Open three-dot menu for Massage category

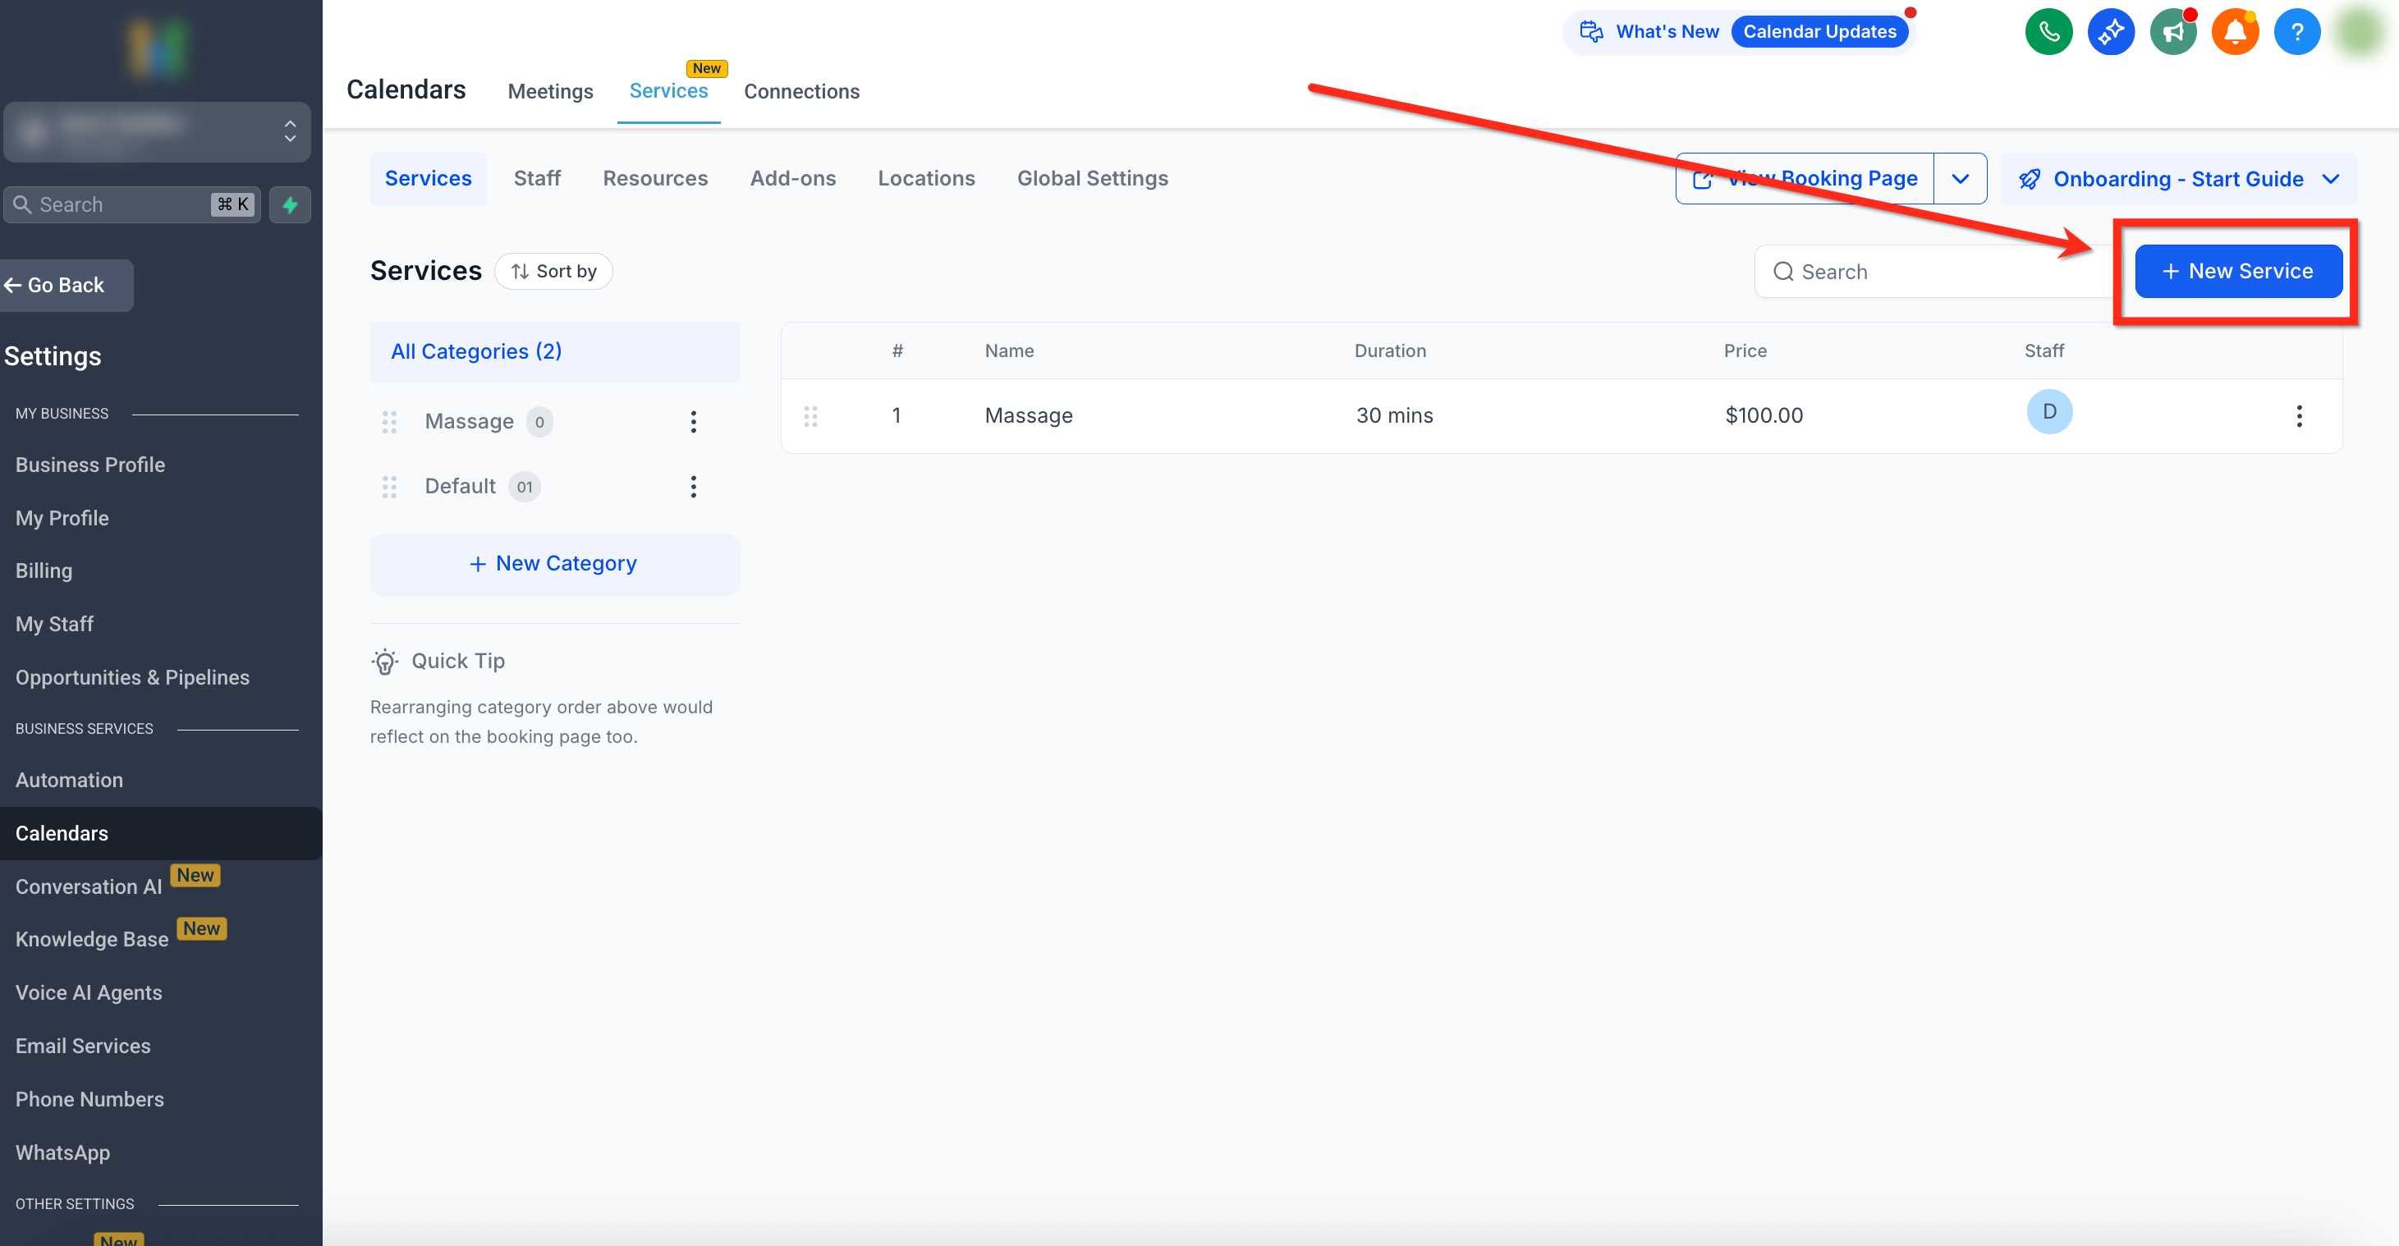point(693,422)
